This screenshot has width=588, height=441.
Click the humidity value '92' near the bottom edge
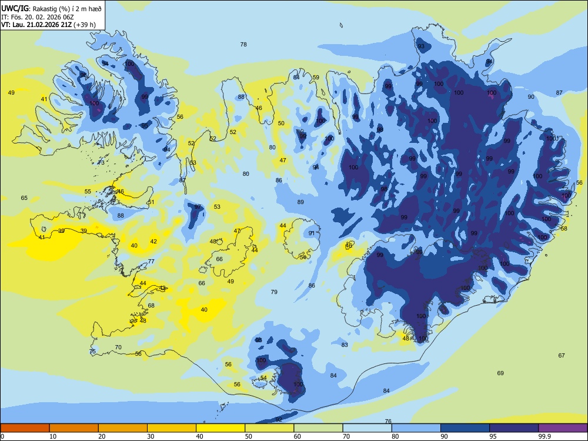point(279,419)
